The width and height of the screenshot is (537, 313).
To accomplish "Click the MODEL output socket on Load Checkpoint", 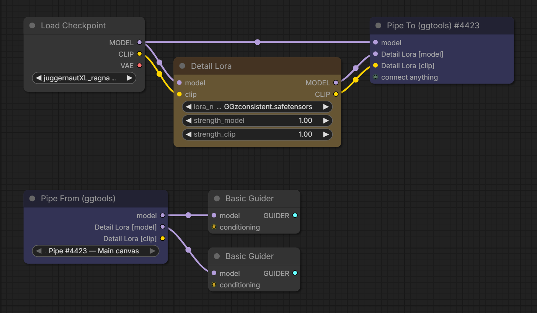I will [139, 42].
